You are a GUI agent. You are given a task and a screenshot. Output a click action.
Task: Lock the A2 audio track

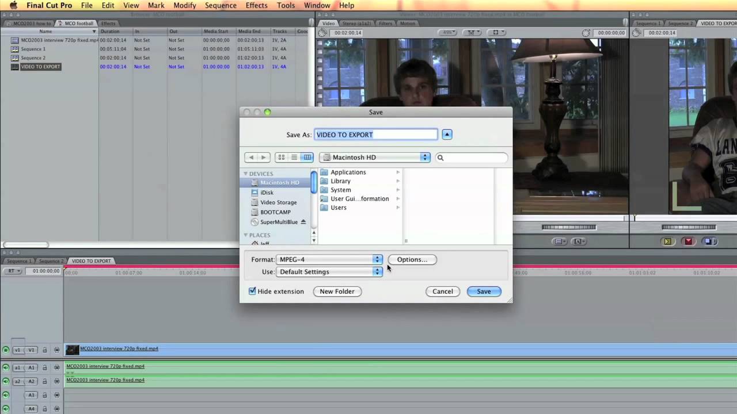(x=45, y=381)
